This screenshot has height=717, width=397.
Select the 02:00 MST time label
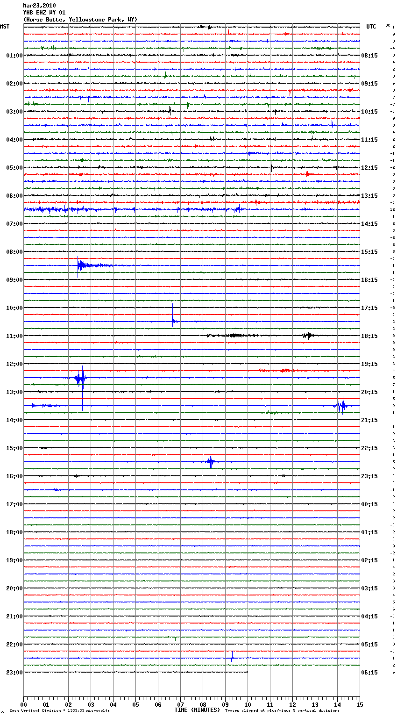pos(14,84)
